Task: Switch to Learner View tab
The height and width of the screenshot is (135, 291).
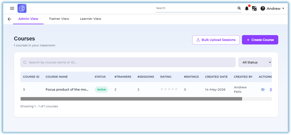Action: point(90,19)
